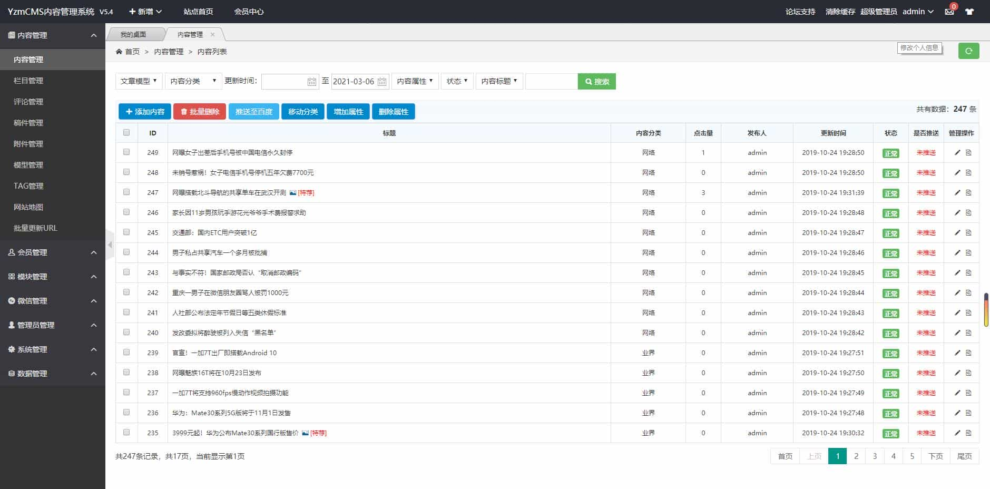Go to page 2 in pagination
Viewport: 990px width, 489px height.
(x=856, y=456)
